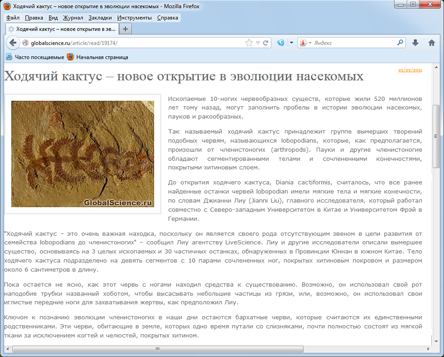Click the search magnifier icon in Яндекс box

pos(400,43)
